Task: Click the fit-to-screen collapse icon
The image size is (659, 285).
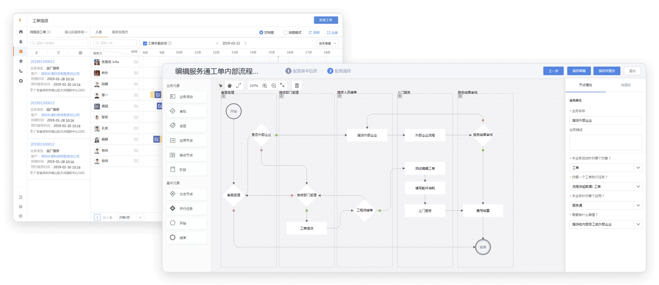Action: tap(282, 85)
